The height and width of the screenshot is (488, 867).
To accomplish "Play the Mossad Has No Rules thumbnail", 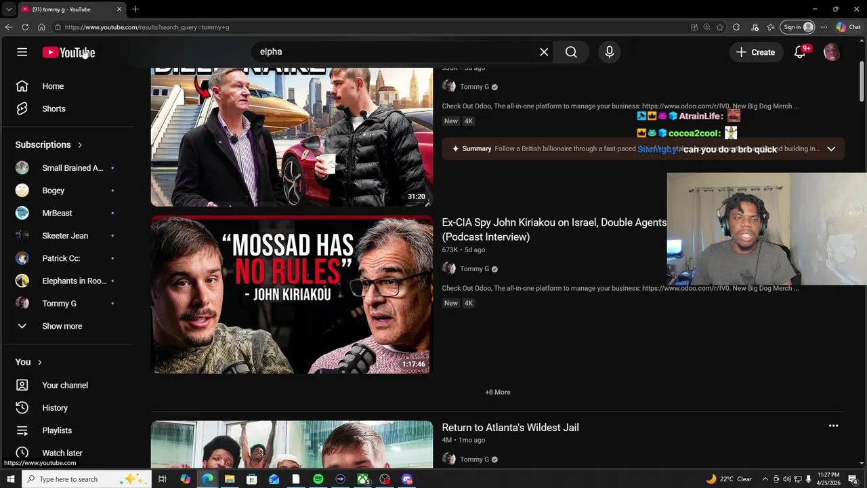I will [x=291, y=295].
